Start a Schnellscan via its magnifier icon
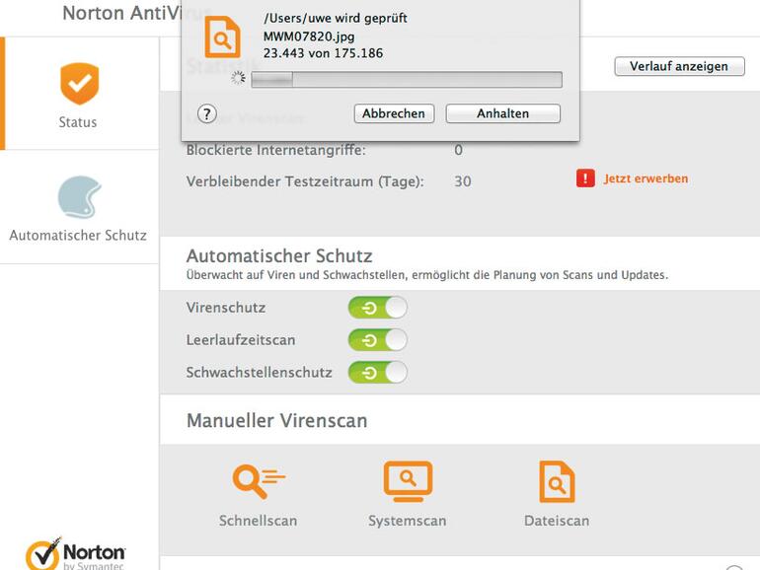This screenshot has width=760, height=570. coord(259,480)
